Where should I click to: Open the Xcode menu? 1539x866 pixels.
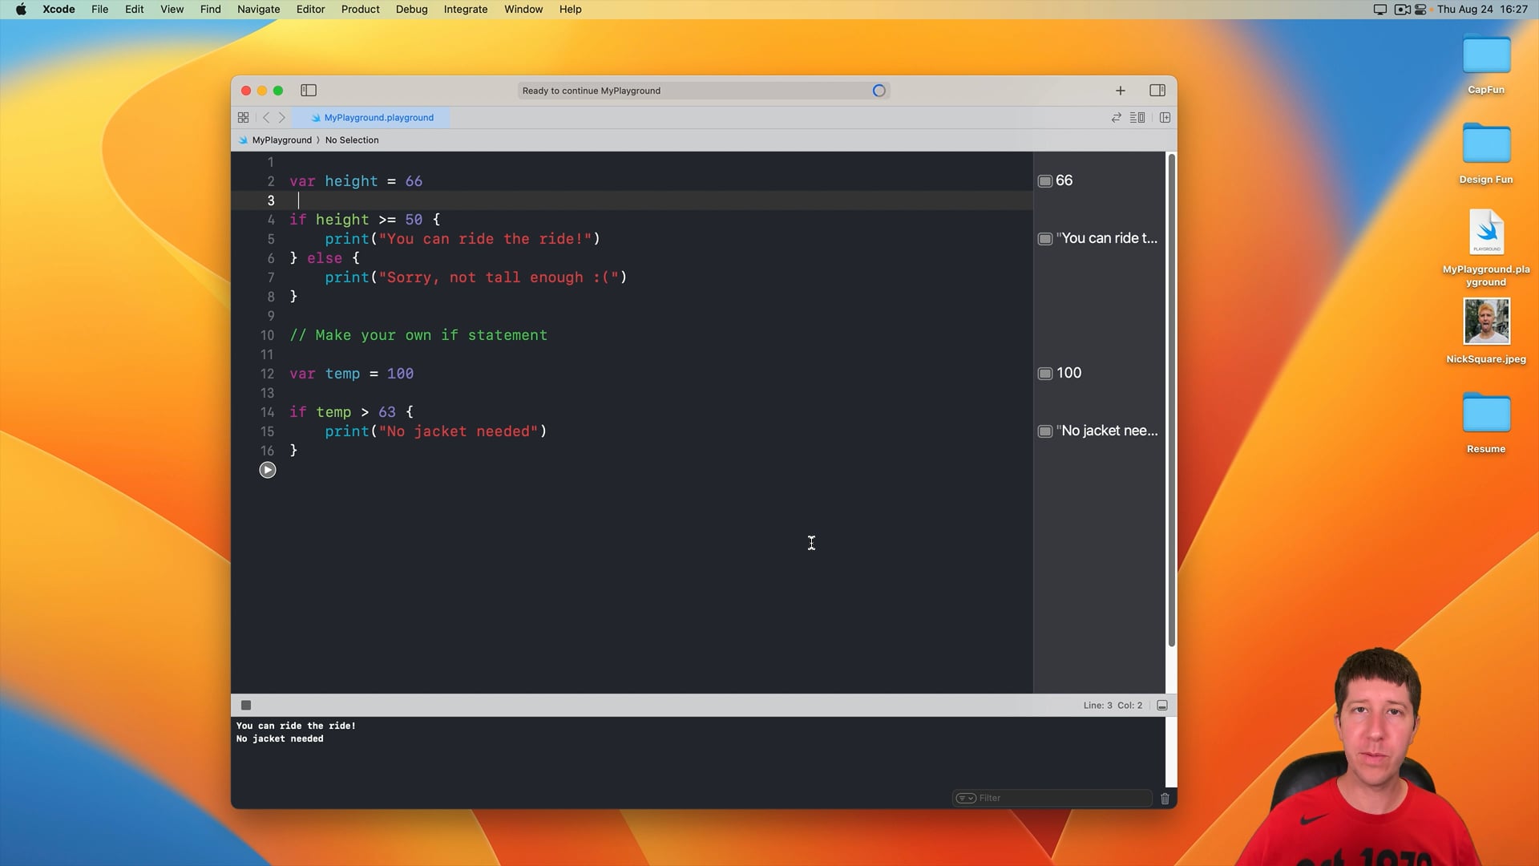click(x=59, y=10)
